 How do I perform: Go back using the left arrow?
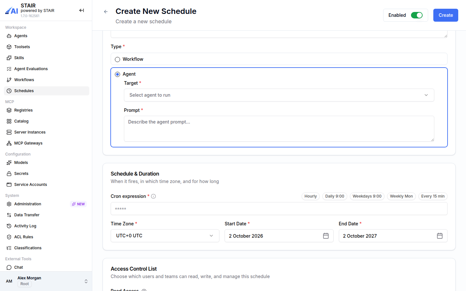coord(106,12)
